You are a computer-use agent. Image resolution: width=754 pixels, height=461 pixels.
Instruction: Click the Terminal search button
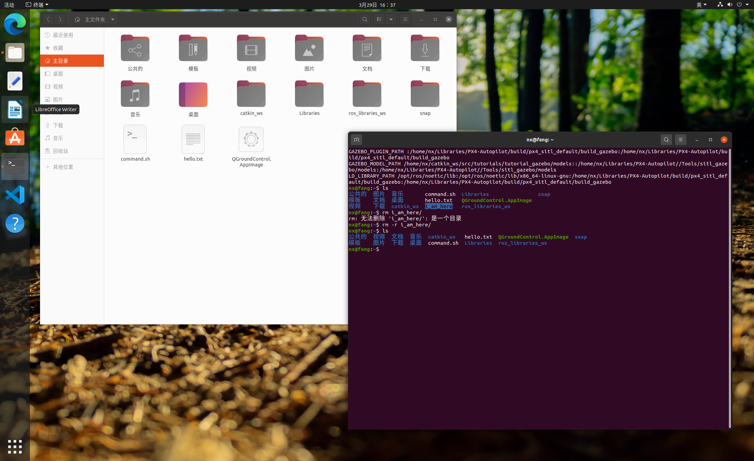tap(666, 140)
